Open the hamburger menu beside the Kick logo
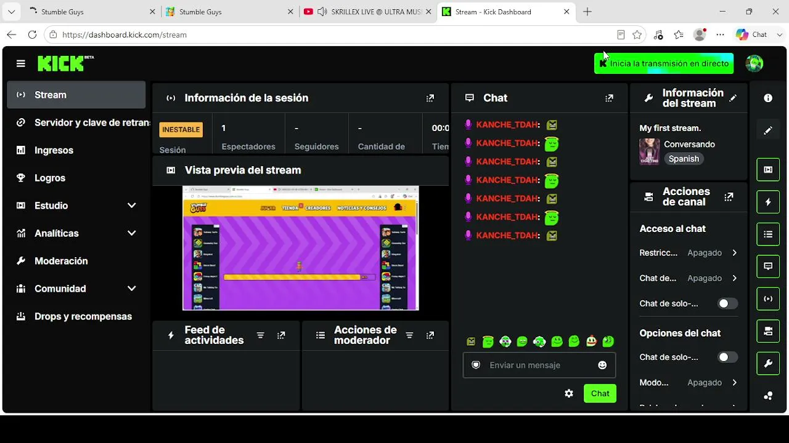 point(21,63)
